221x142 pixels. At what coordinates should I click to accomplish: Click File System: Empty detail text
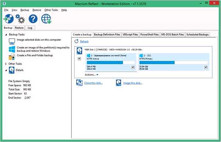19,81
